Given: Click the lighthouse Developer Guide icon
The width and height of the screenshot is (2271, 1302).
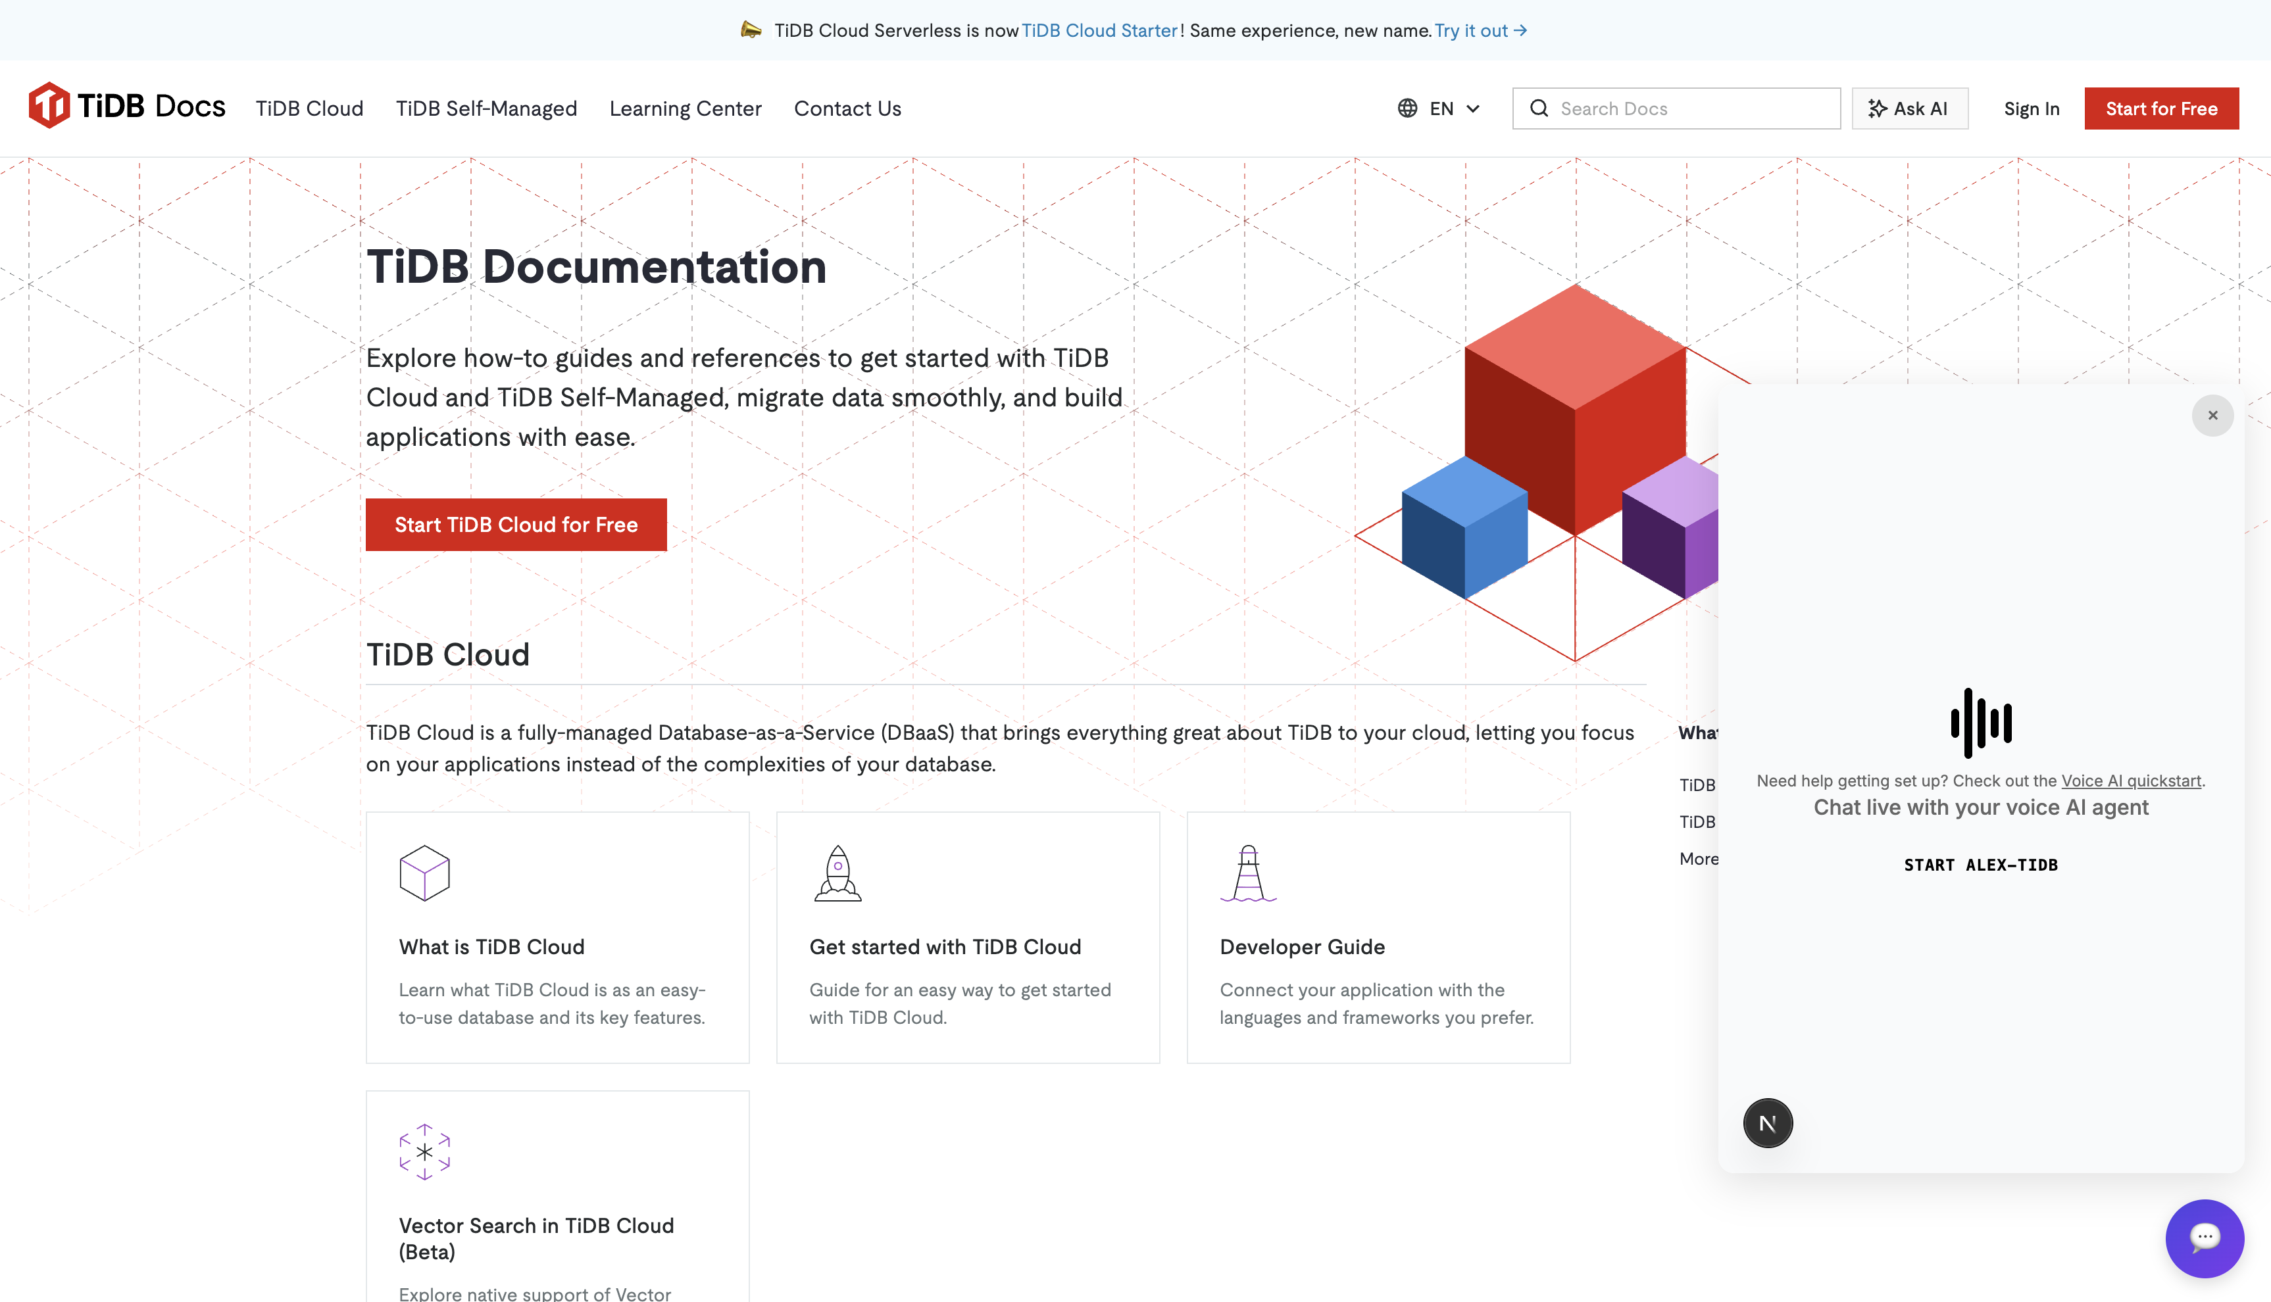Looking at the screenshot, I should point(1248,873).
